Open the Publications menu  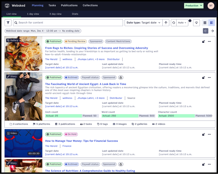[x=69, y=5]
